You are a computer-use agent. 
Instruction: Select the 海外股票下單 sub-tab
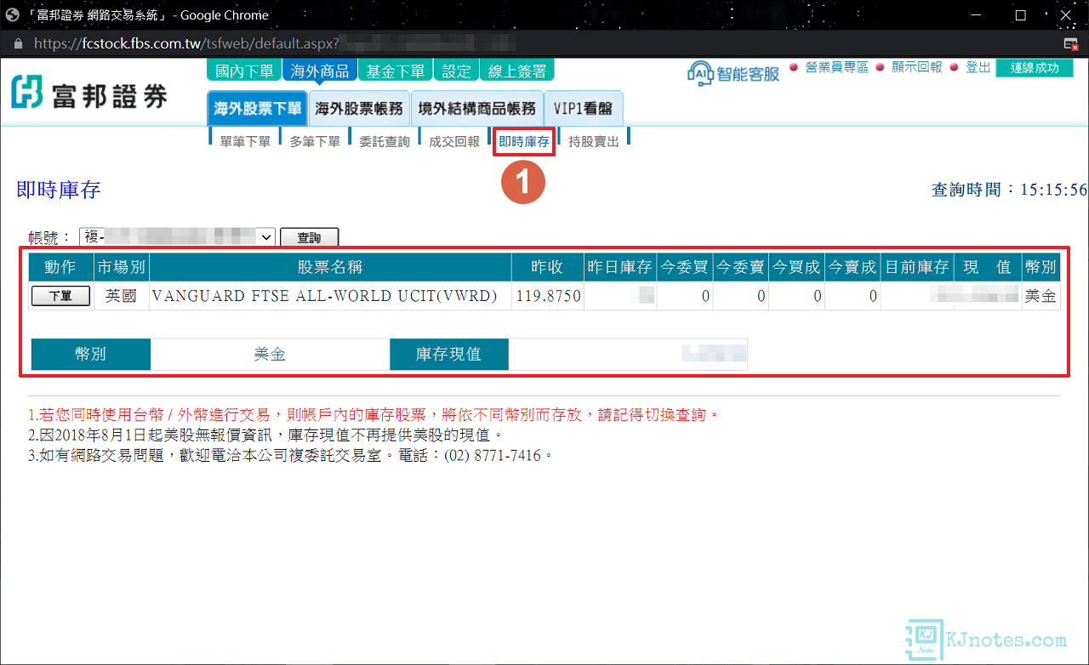(257, 108)
